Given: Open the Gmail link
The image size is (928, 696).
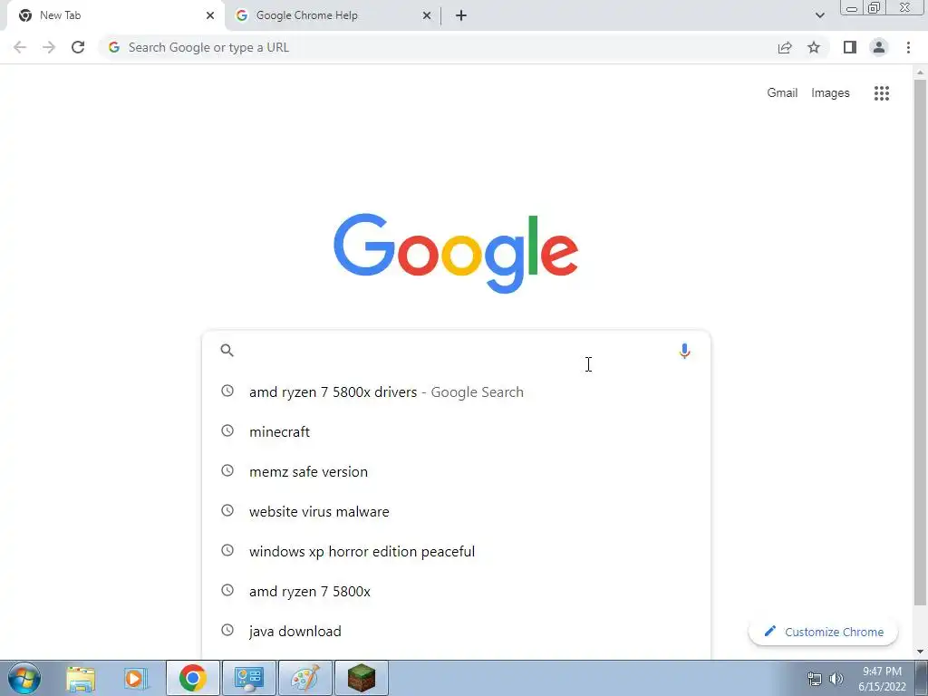Looking at the screenshot, I should 782,93.
